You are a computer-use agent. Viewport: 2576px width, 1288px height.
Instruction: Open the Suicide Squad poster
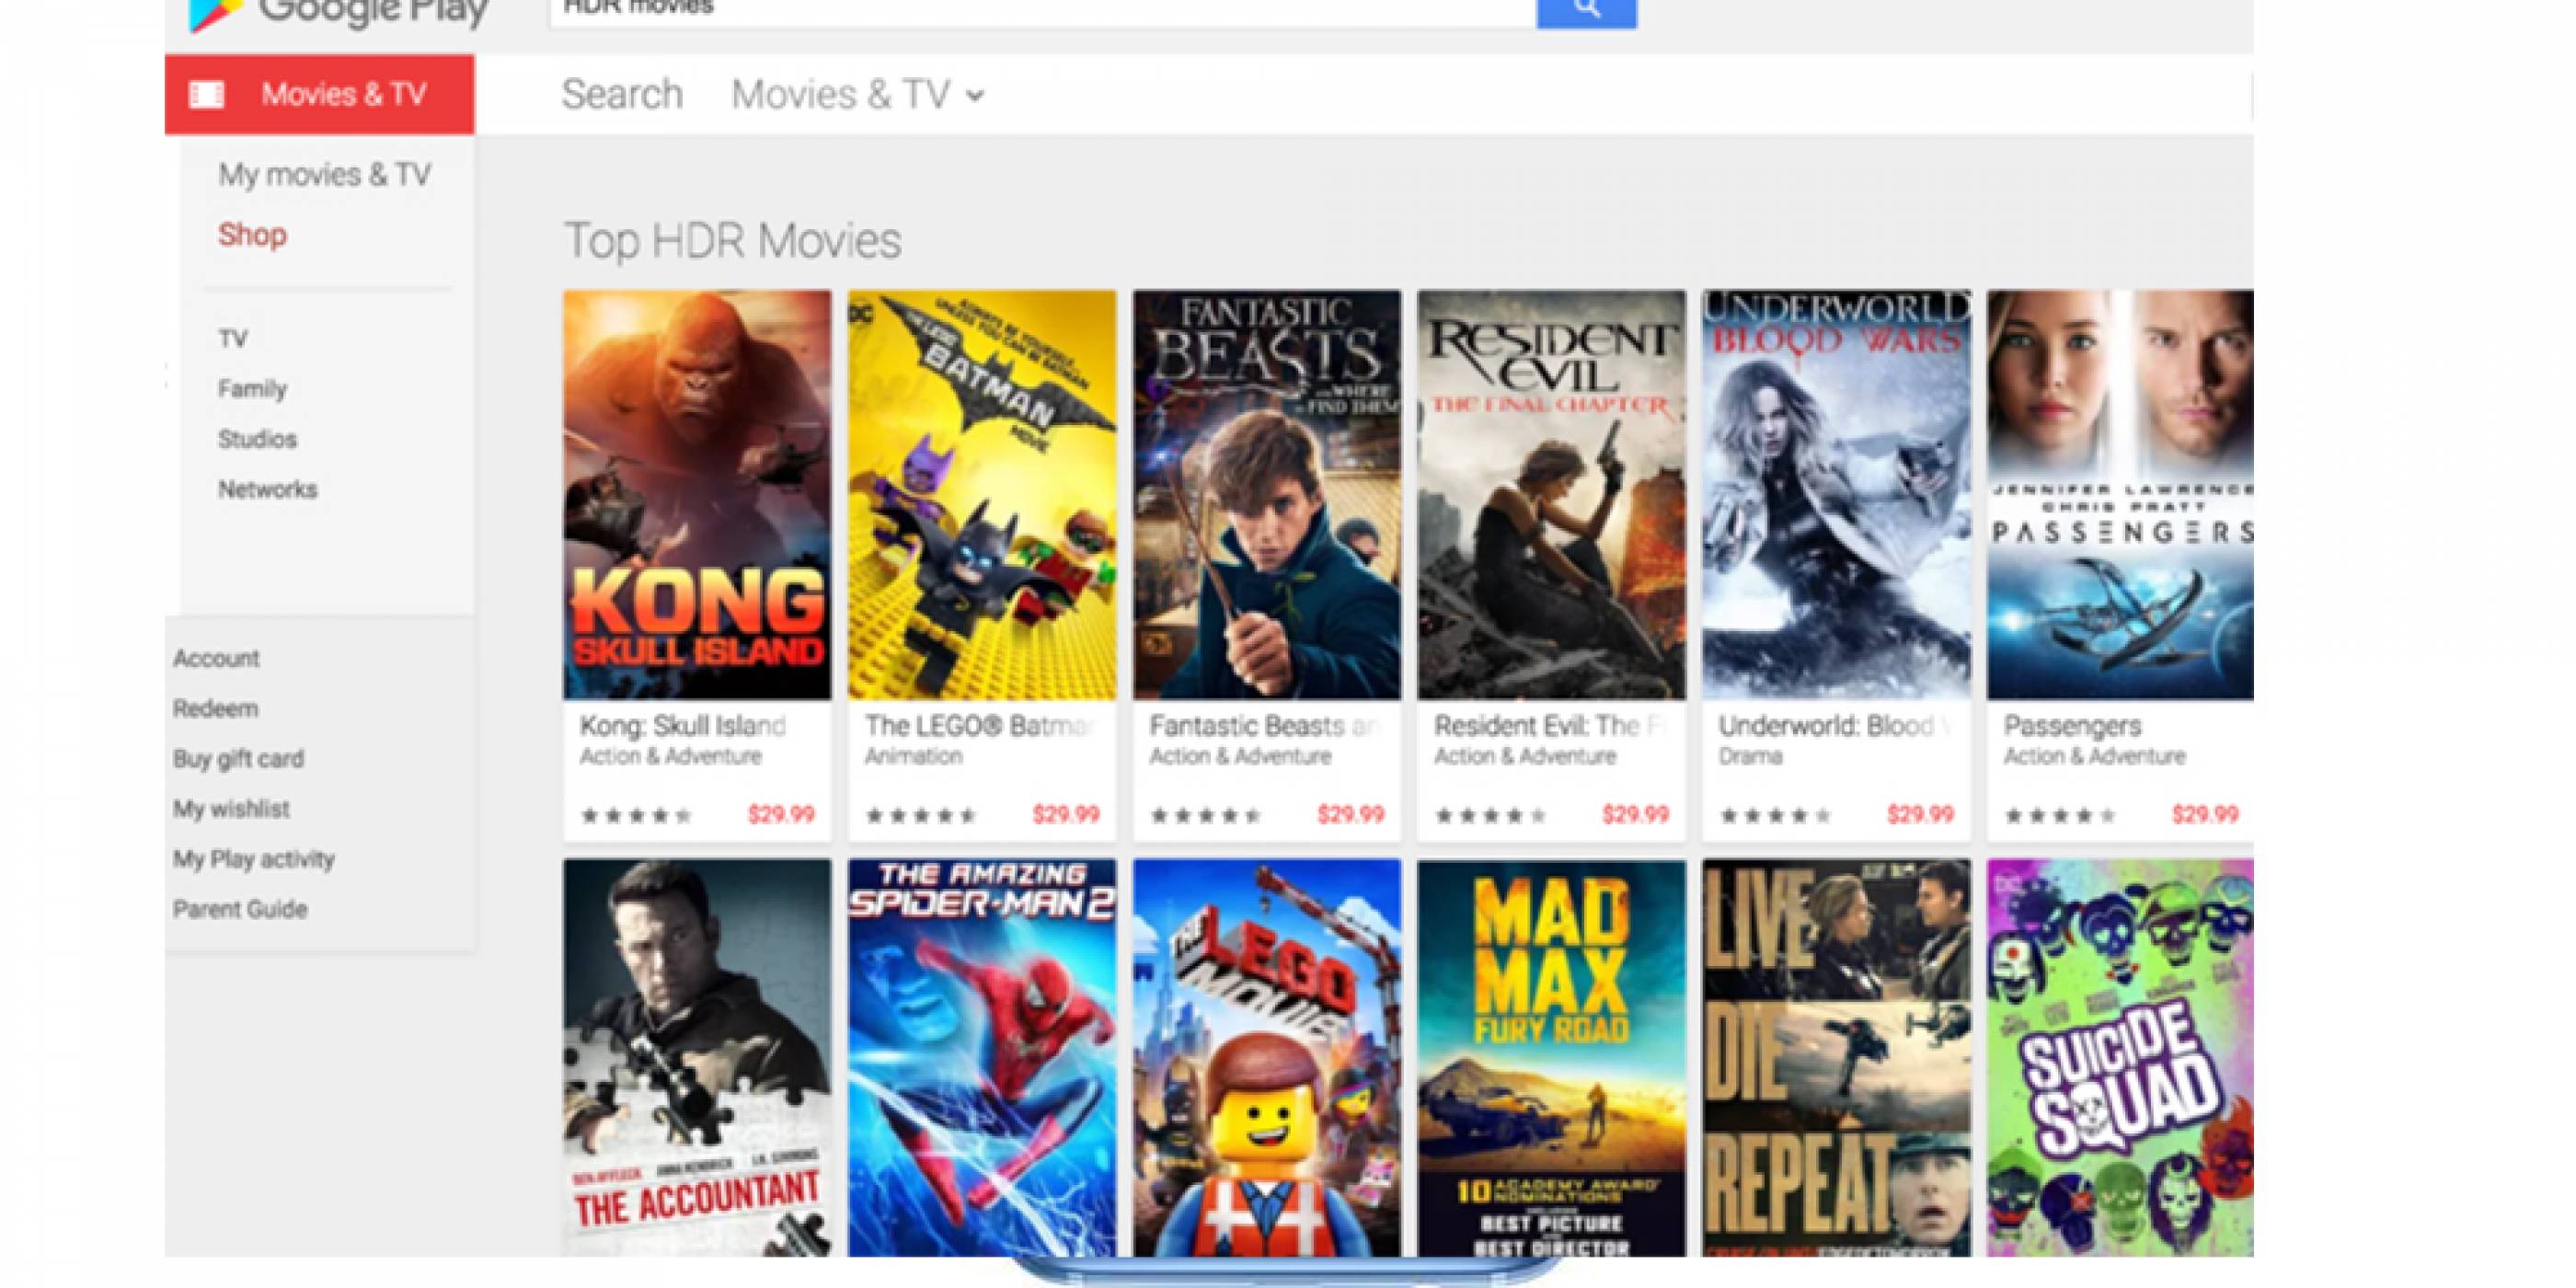(x=2120, y=1057)
